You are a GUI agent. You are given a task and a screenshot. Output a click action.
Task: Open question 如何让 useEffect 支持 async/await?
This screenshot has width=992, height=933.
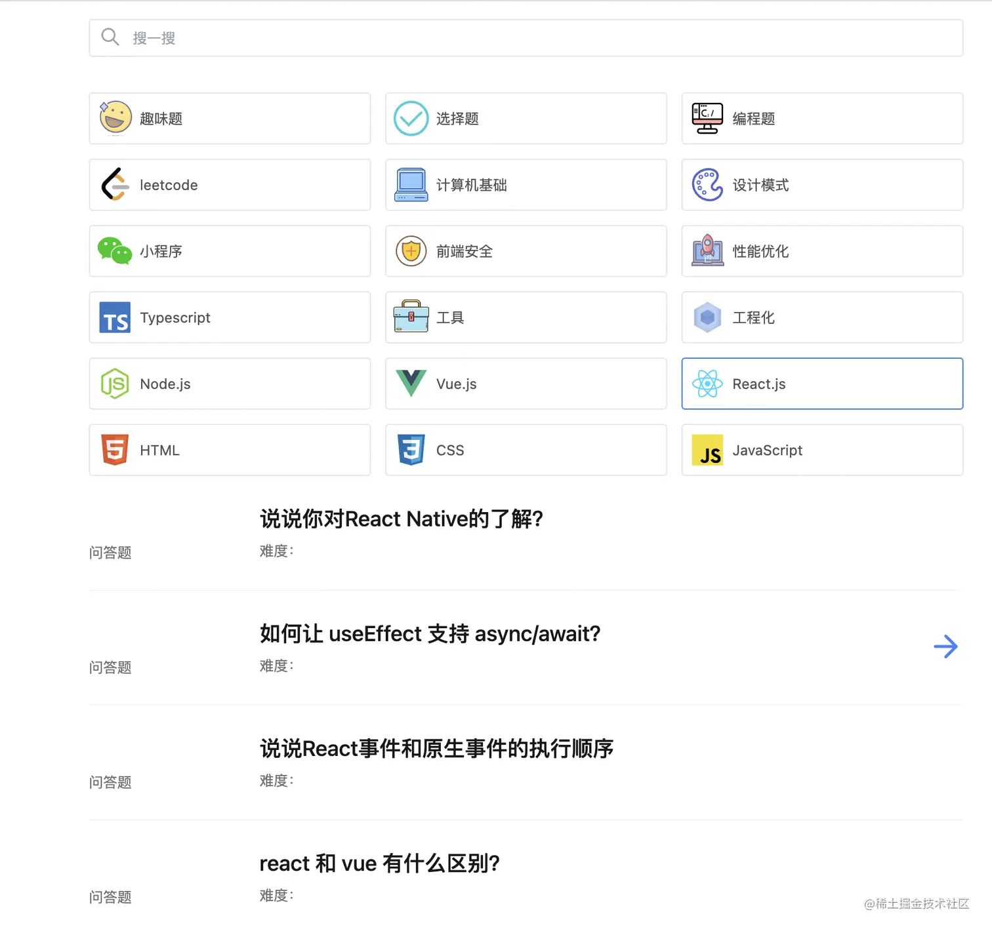point(430,633)
